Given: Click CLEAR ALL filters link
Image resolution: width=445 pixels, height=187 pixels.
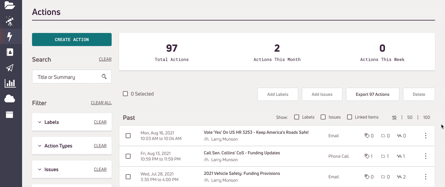Looking at the screenshot, I should (x=101, y=103).
